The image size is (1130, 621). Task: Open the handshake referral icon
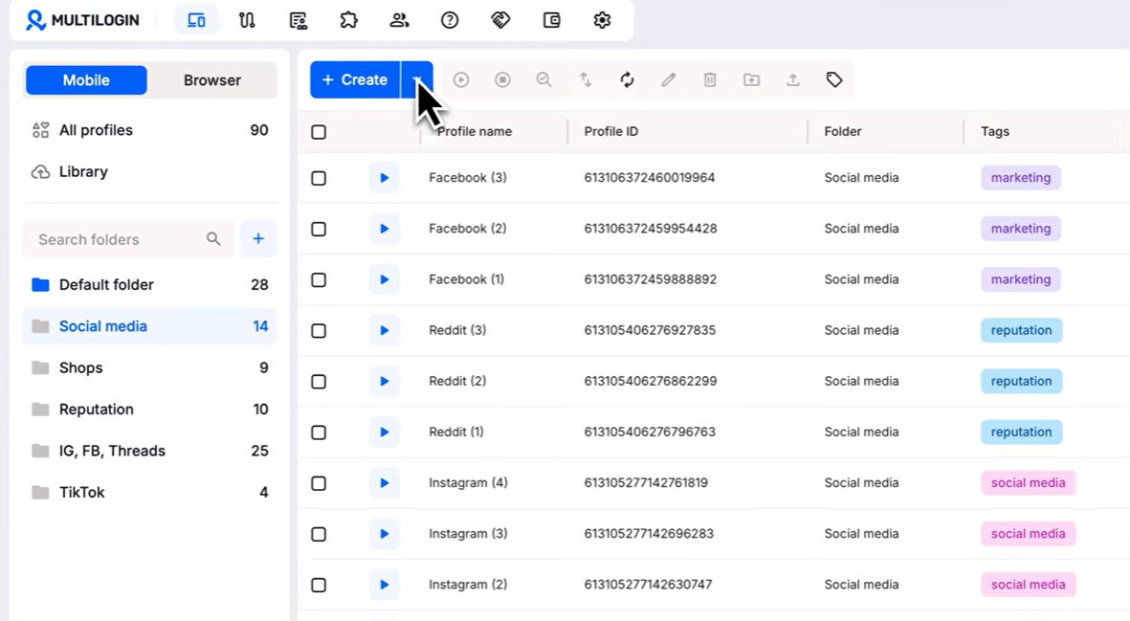[500, 20]
